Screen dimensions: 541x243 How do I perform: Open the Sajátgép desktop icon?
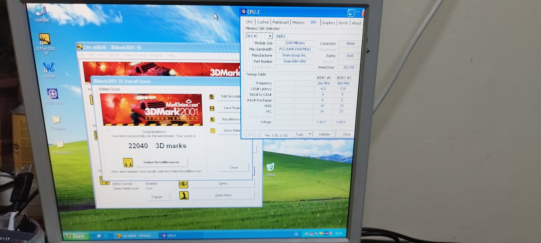(41, 14)
